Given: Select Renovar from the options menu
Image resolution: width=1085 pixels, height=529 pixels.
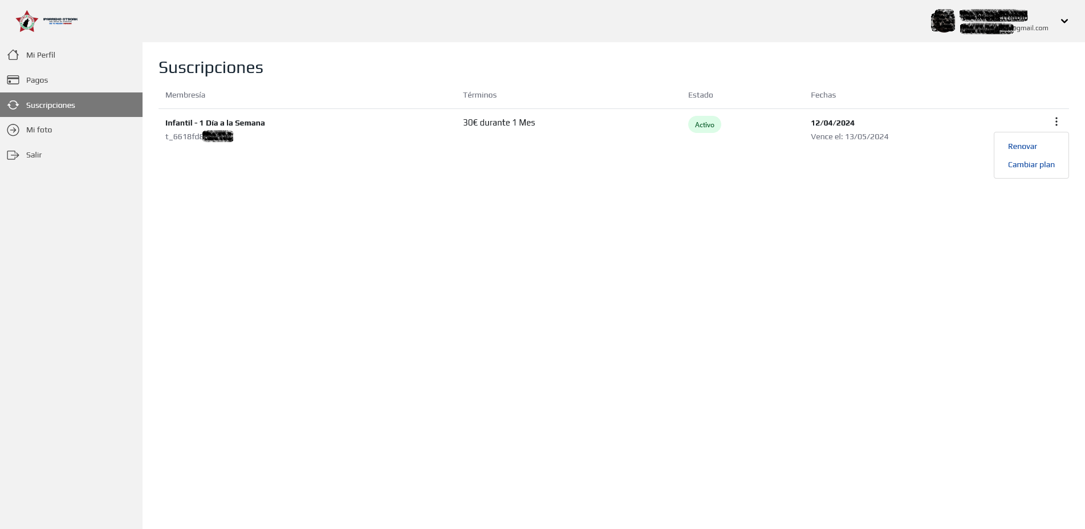Looking at the screenshot, I should pos(1022,147).
